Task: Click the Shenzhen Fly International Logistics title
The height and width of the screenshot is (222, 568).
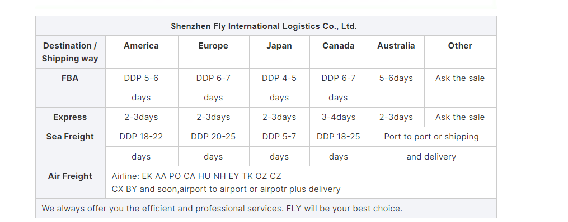Action: click(x=264, y=26)
